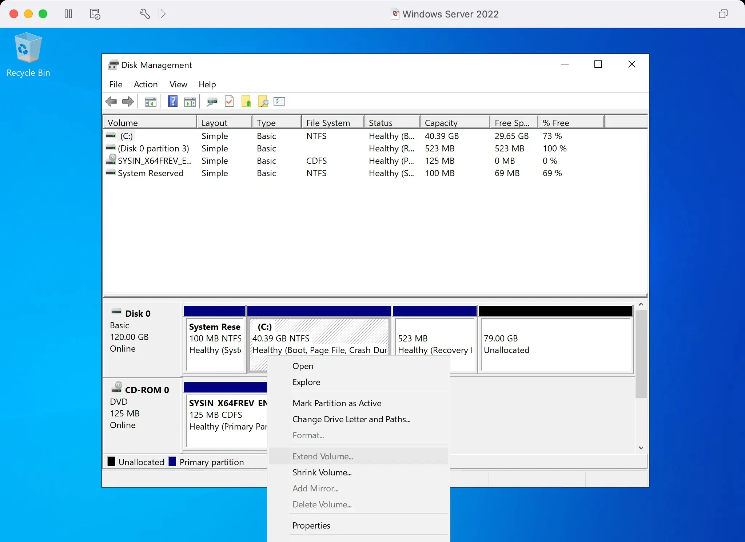Click the Disk Management title bar app icon
The image size is (745, 542).
113,65
